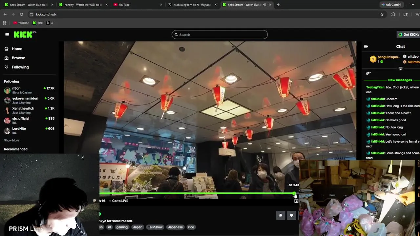Open the n3on channel
This screenshot has width=420, height=236.
point(29,90)
